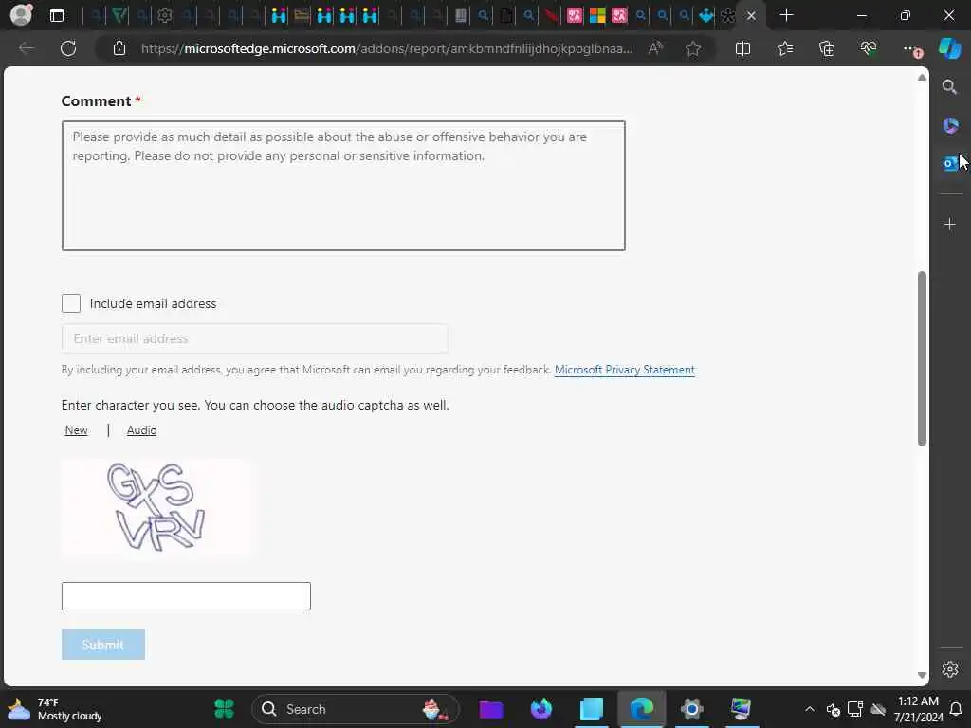Open the Favorites list
Image resolution: width=971 pixels, height=728 pixels.
pos(784,48)
